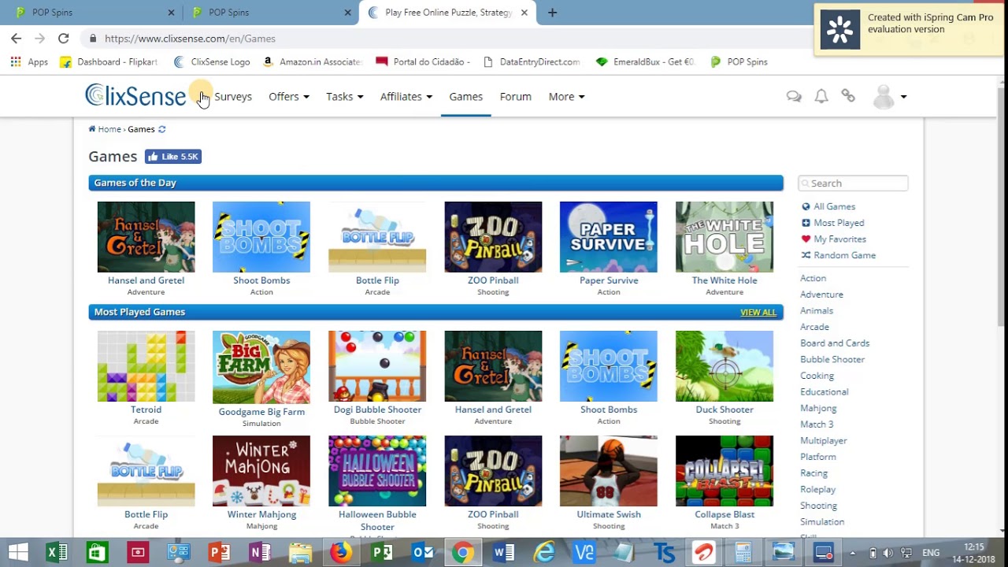Screen dimensions: 1008x567
Task: Open File Explorer from taskbar
Action: click(300, 553)
